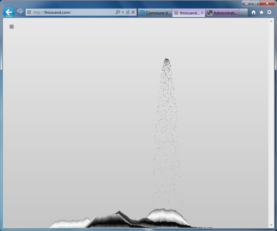Image resolution: width=277 pixels, height=231 pixels.
Task: Go back with the Back arrow button
Action: click(x=9, y=12)
